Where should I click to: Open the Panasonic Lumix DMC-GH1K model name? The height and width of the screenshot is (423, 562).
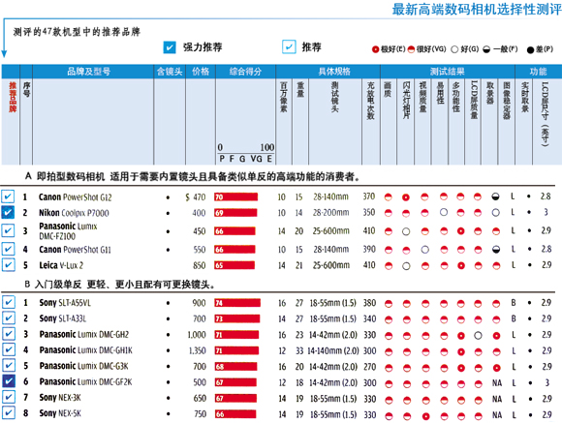click(85, 350)
